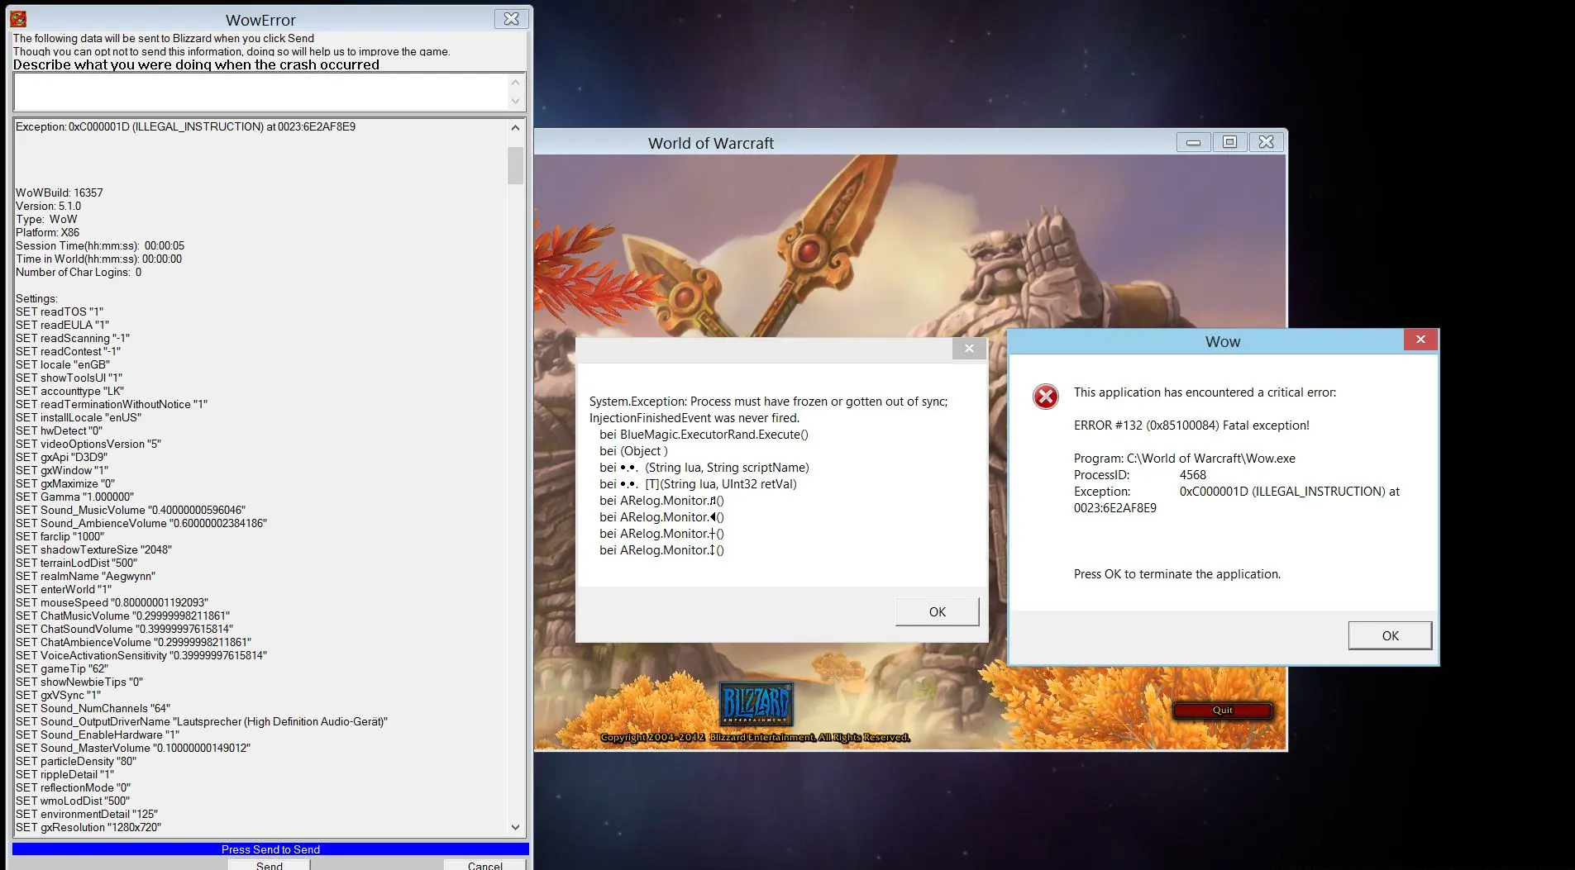Click the crash data scrollbar thumb
1575x870 pixels.
[515, 165]
